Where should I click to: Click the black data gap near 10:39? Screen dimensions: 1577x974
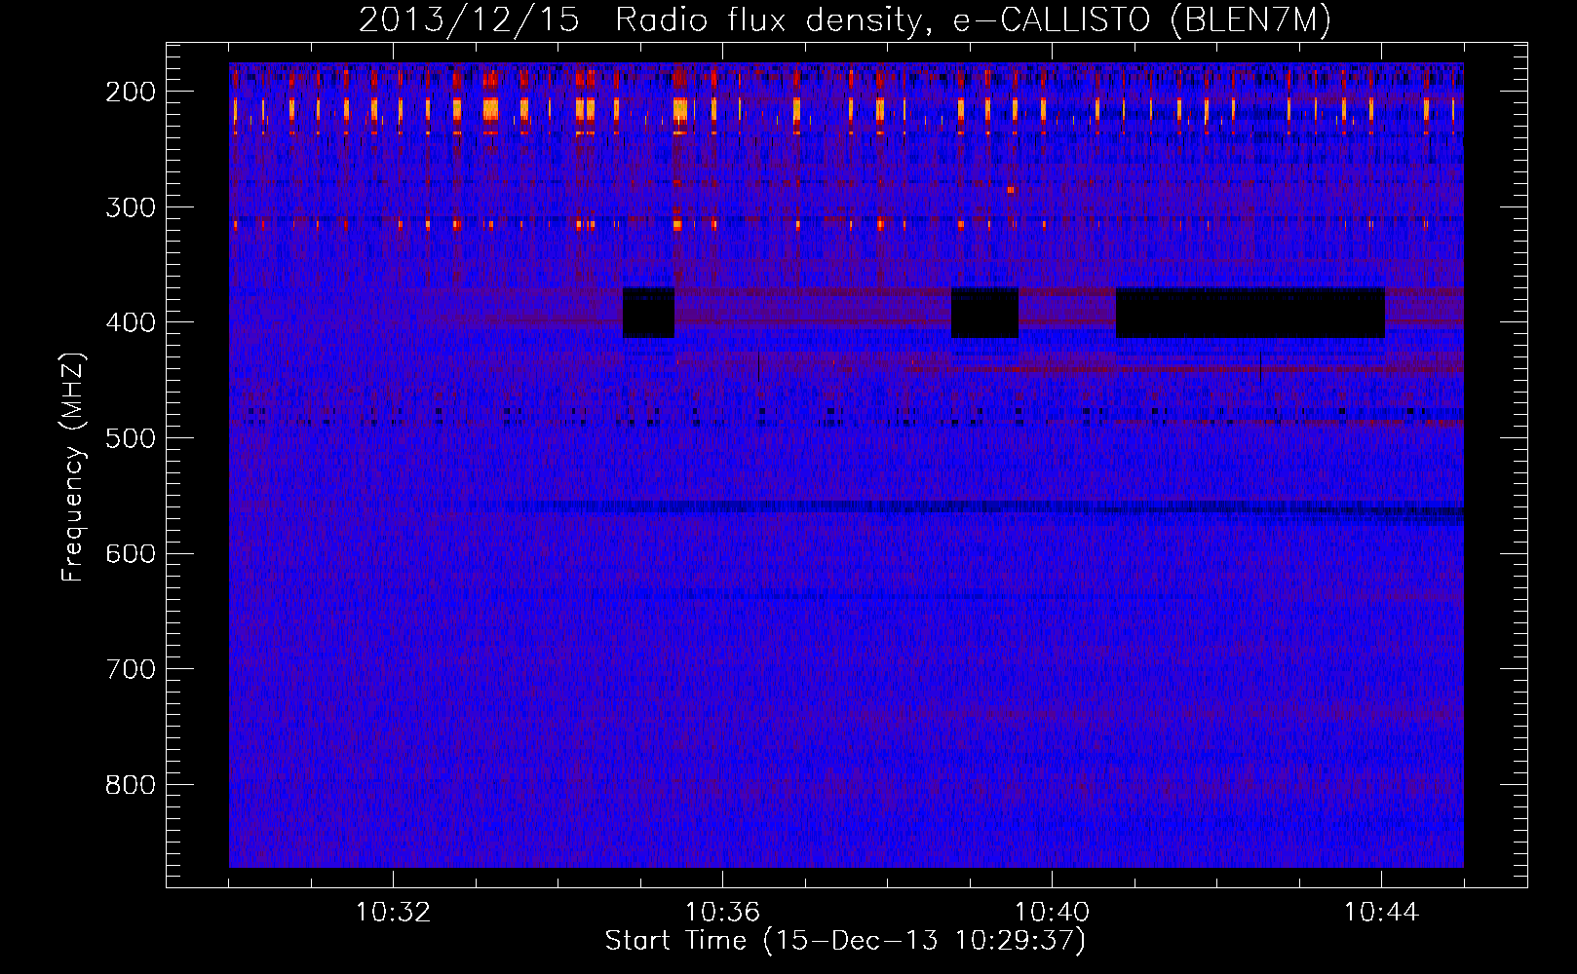click(x=984, y=313)
